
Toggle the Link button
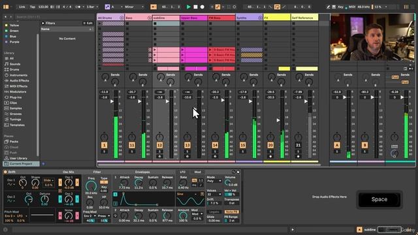click(22, 7)
